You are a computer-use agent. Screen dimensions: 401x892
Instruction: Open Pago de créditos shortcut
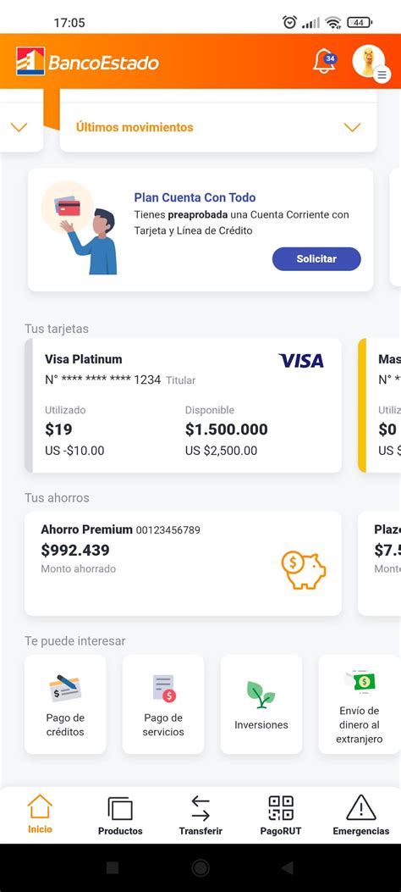pyautogui.click(x=65, y=704)
